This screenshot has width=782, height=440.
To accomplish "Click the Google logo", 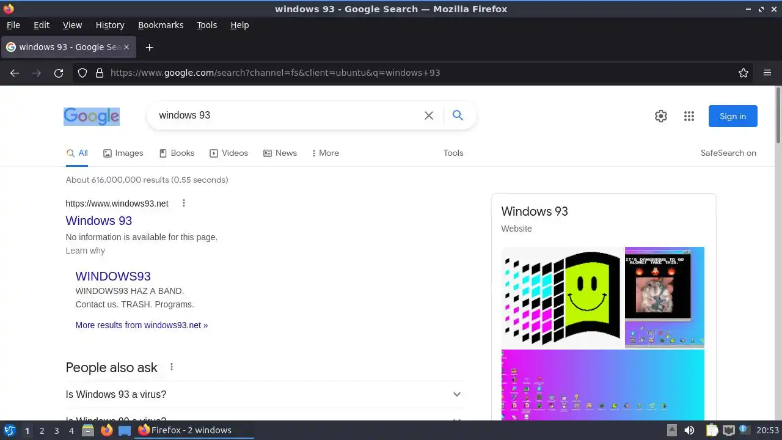I will point(92,116).
